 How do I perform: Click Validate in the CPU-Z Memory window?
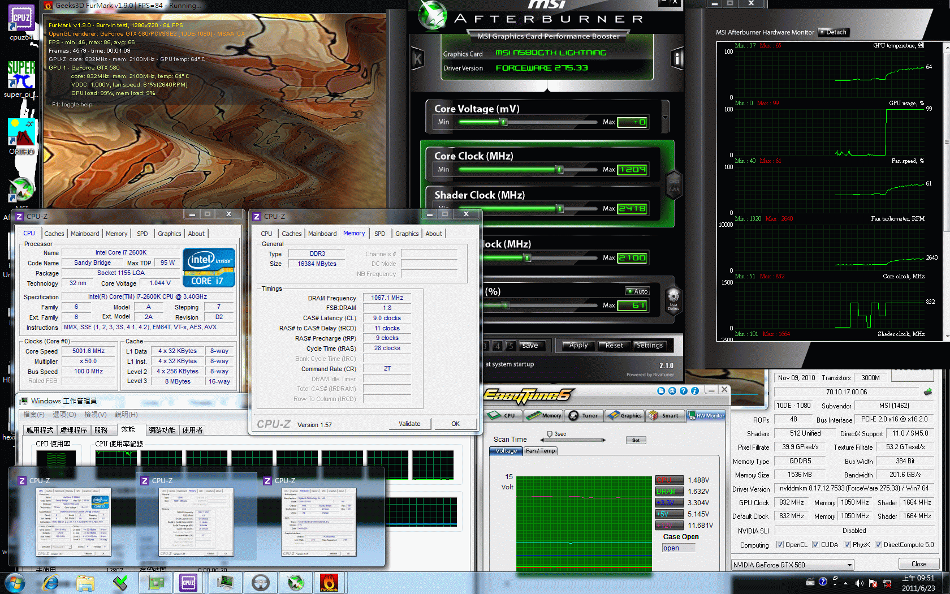click(x=409, y=424)
